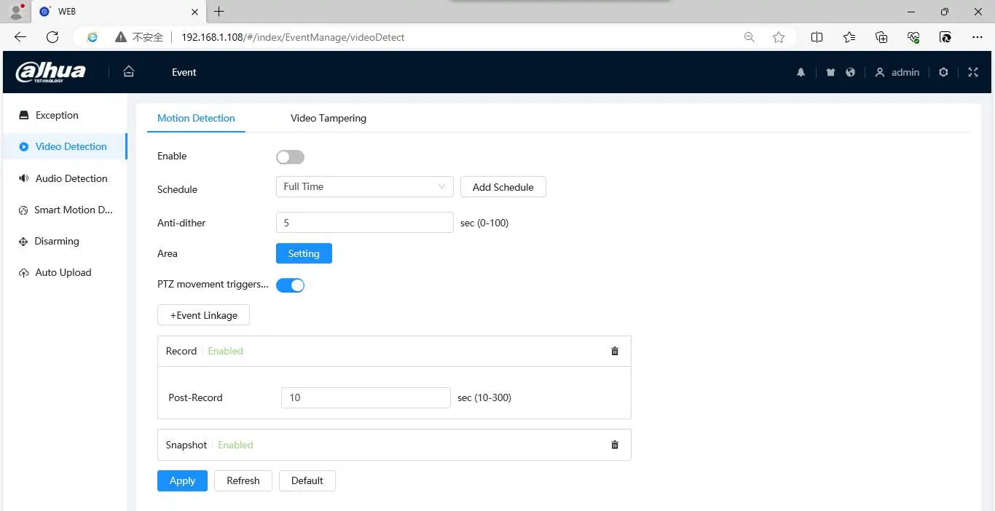Viewport: 995px width, 511px height.
Task: Delete the Snapshot linkage with trash icon
Action: tap(615, 445)
